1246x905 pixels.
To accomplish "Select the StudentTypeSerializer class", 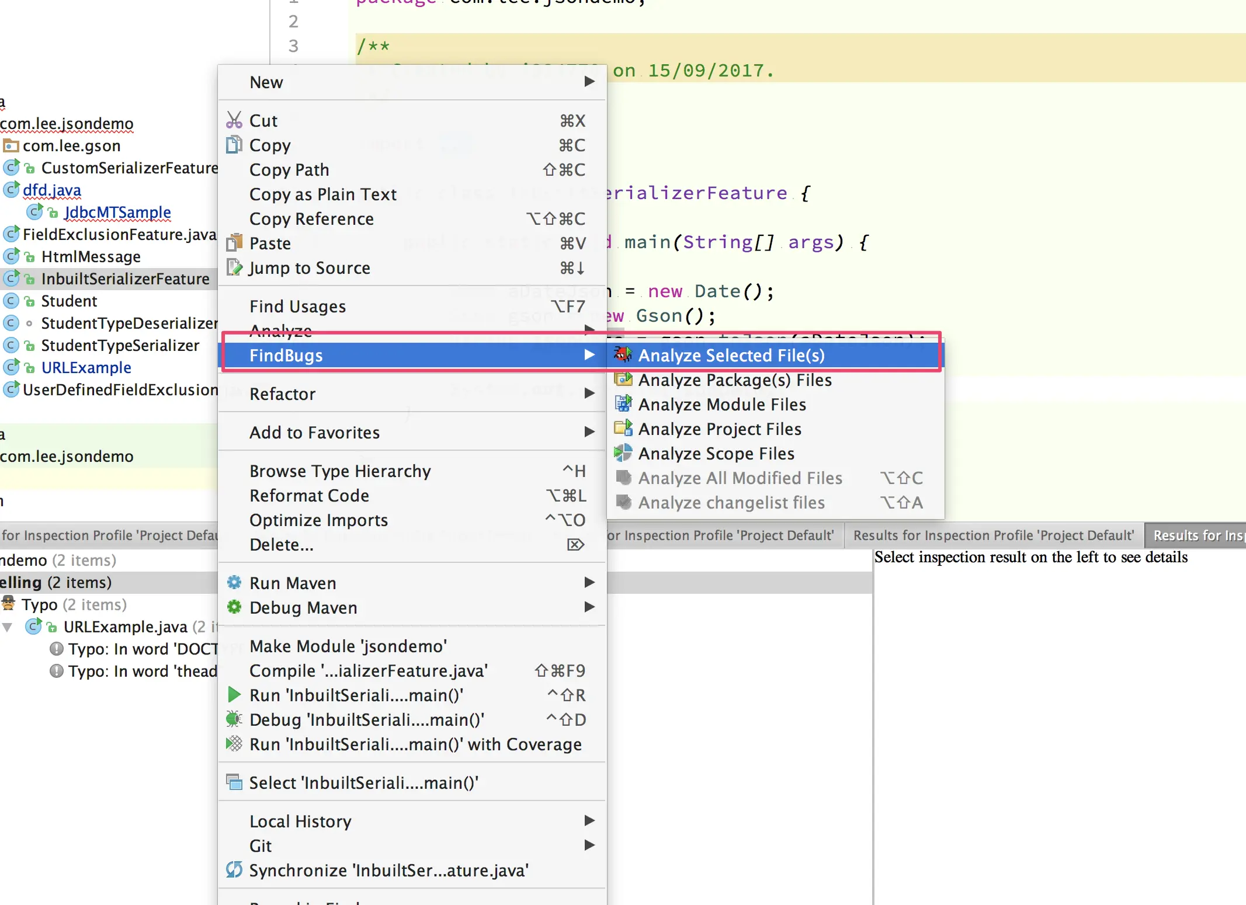I will pyautogui.click(x=120, y=346).
